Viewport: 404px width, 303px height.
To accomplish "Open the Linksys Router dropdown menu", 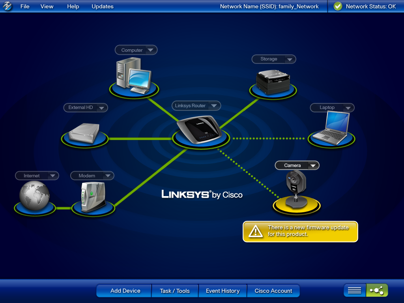I will coord(213,106).
